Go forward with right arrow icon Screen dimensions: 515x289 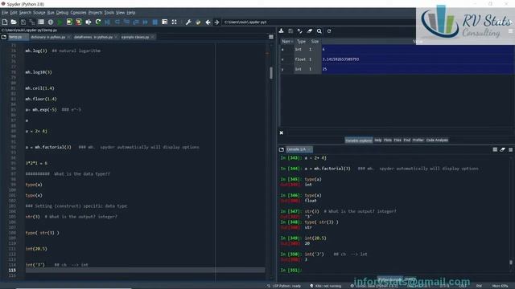point(216,22)
